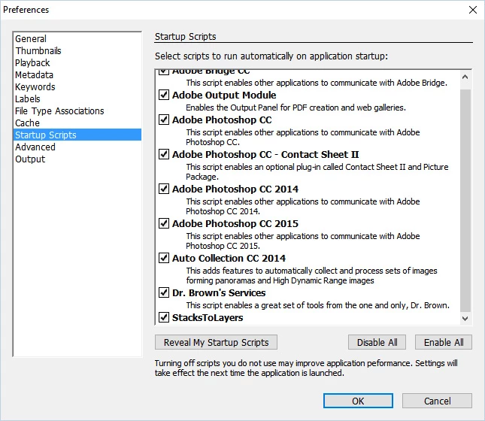Click 'Enables the Output Panel for PDF' description
485x421 pixels.
[x=296, y=108]
